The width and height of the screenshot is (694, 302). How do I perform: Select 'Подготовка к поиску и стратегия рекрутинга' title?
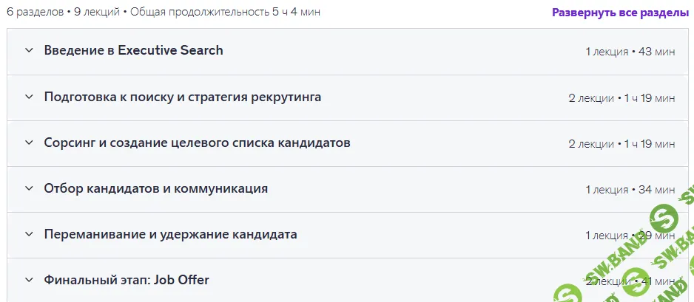182,97
